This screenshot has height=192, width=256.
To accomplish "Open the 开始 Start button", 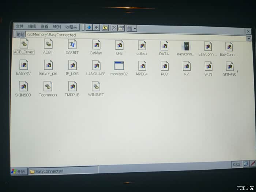I will tap(18, 171).
